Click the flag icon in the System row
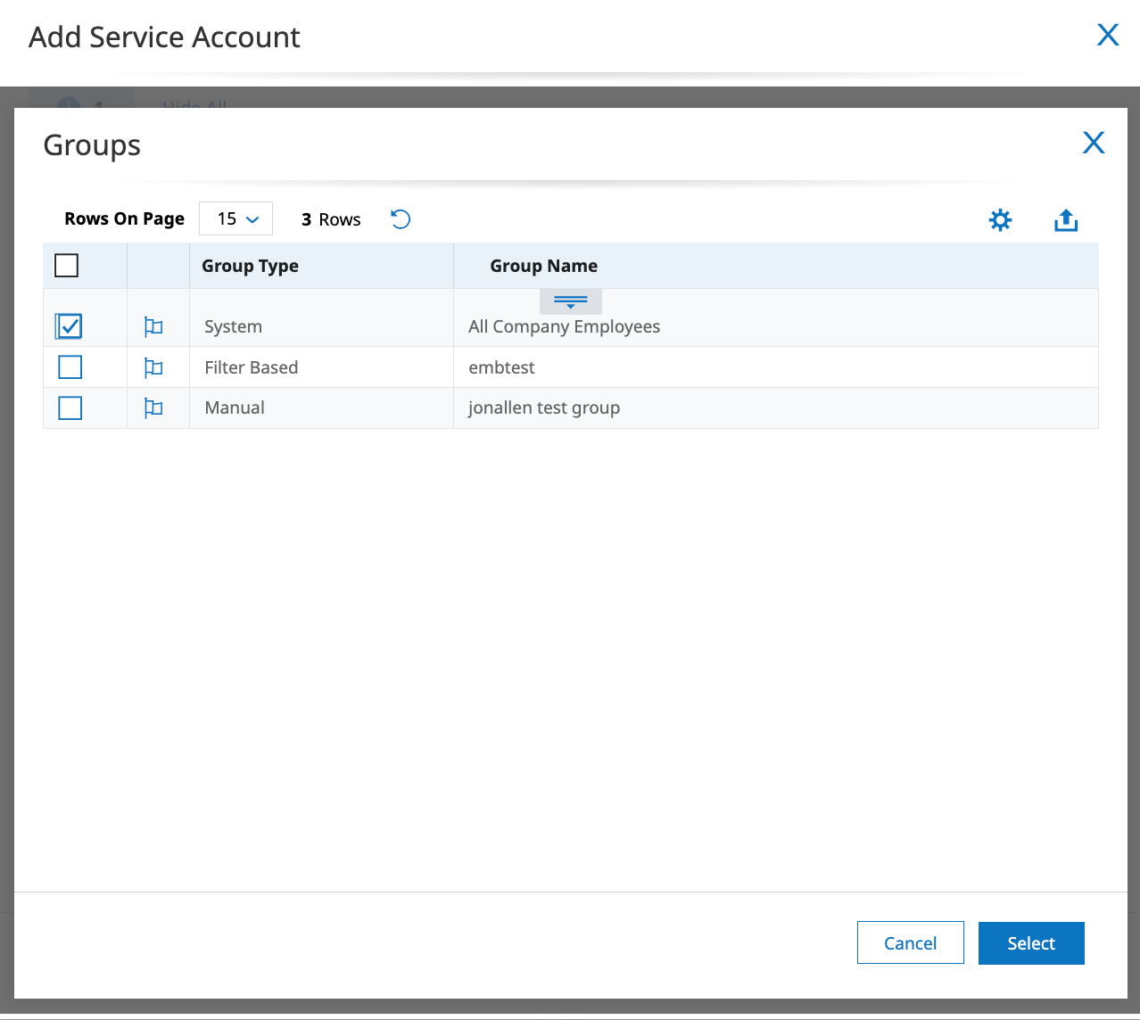Screen dimensions: 1140x1020 [153, 327]
